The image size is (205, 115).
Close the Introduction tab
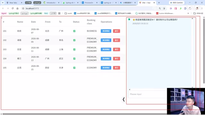(x=59, y=3)
